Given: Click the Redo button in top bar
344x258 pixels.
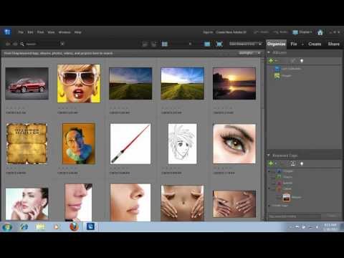Looking at the screenshot, I should (280, 32).
